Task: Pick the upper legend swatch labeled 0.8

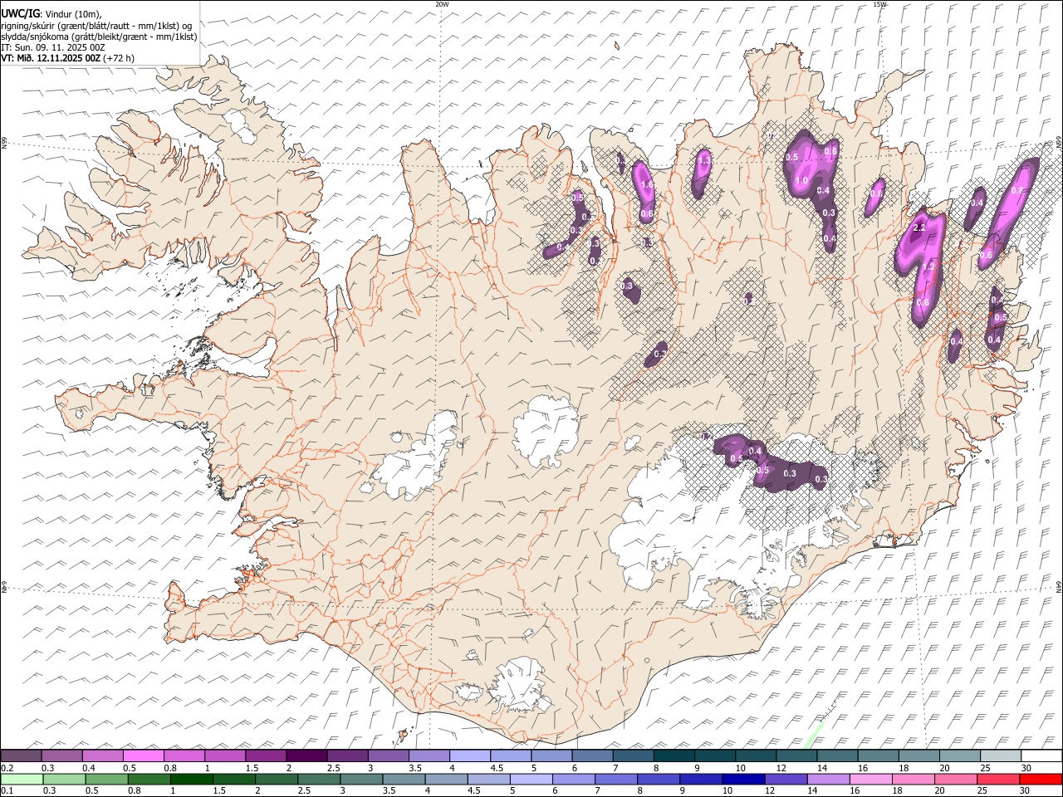Action: (184, 755)
